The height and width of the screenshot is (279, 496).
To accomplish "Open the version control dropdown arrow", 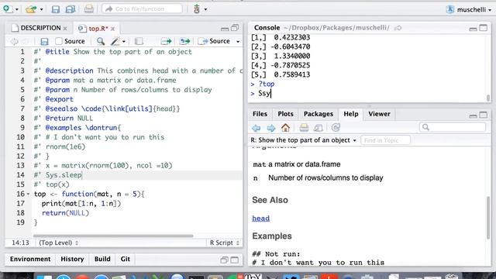I will point(205,9).
